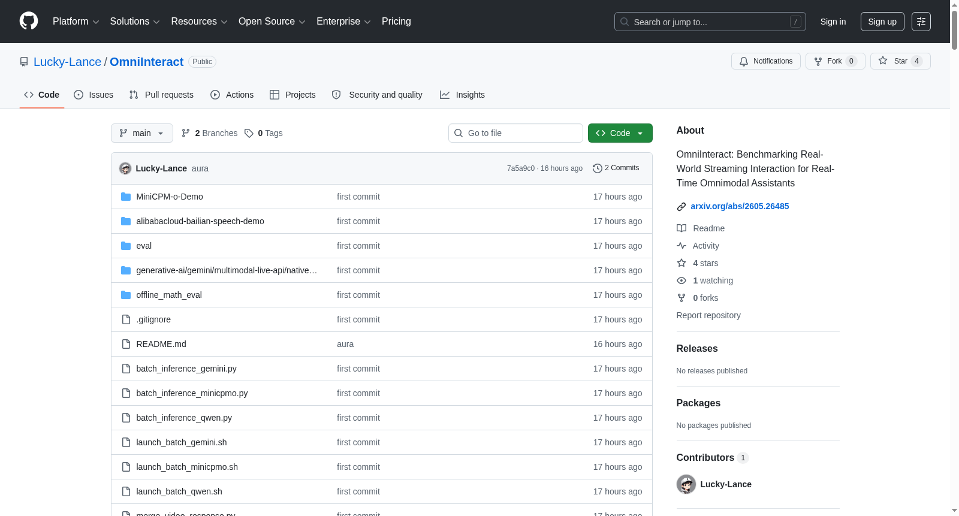Open batch_inference_minicpmo.py file
Viewport: 959px width, 516px height.
click(192, 393)
